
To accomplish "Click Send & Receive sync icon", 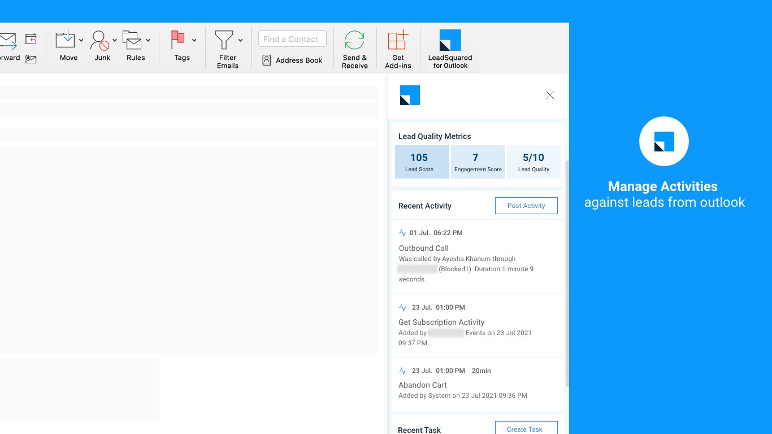I will 354,40.
